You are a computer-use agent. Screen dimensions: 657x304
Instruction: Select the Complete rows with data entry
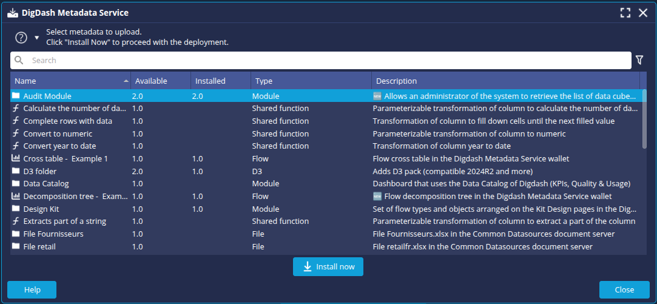click(68, 121)
